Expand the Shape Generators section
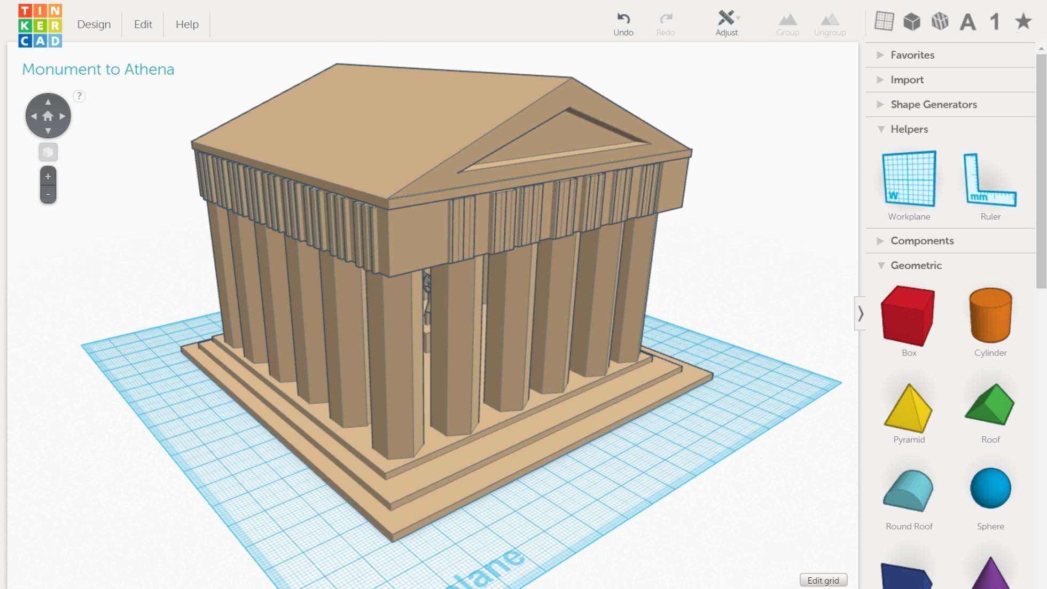 (880, 105)
